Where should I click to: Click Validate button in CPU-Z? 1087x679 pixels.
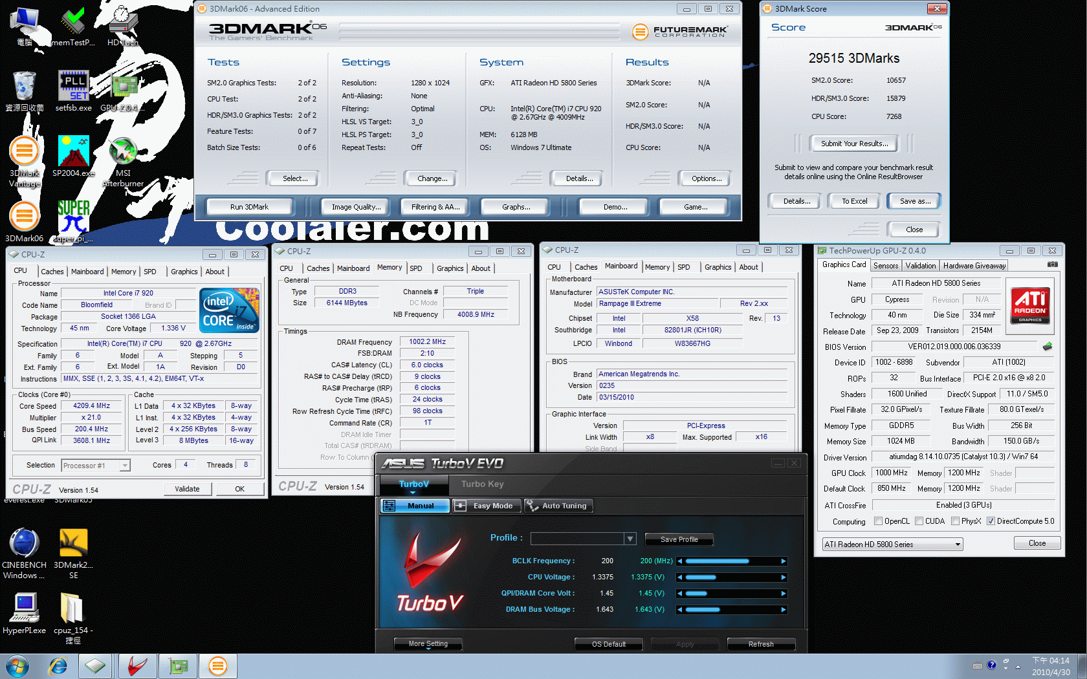187,489
